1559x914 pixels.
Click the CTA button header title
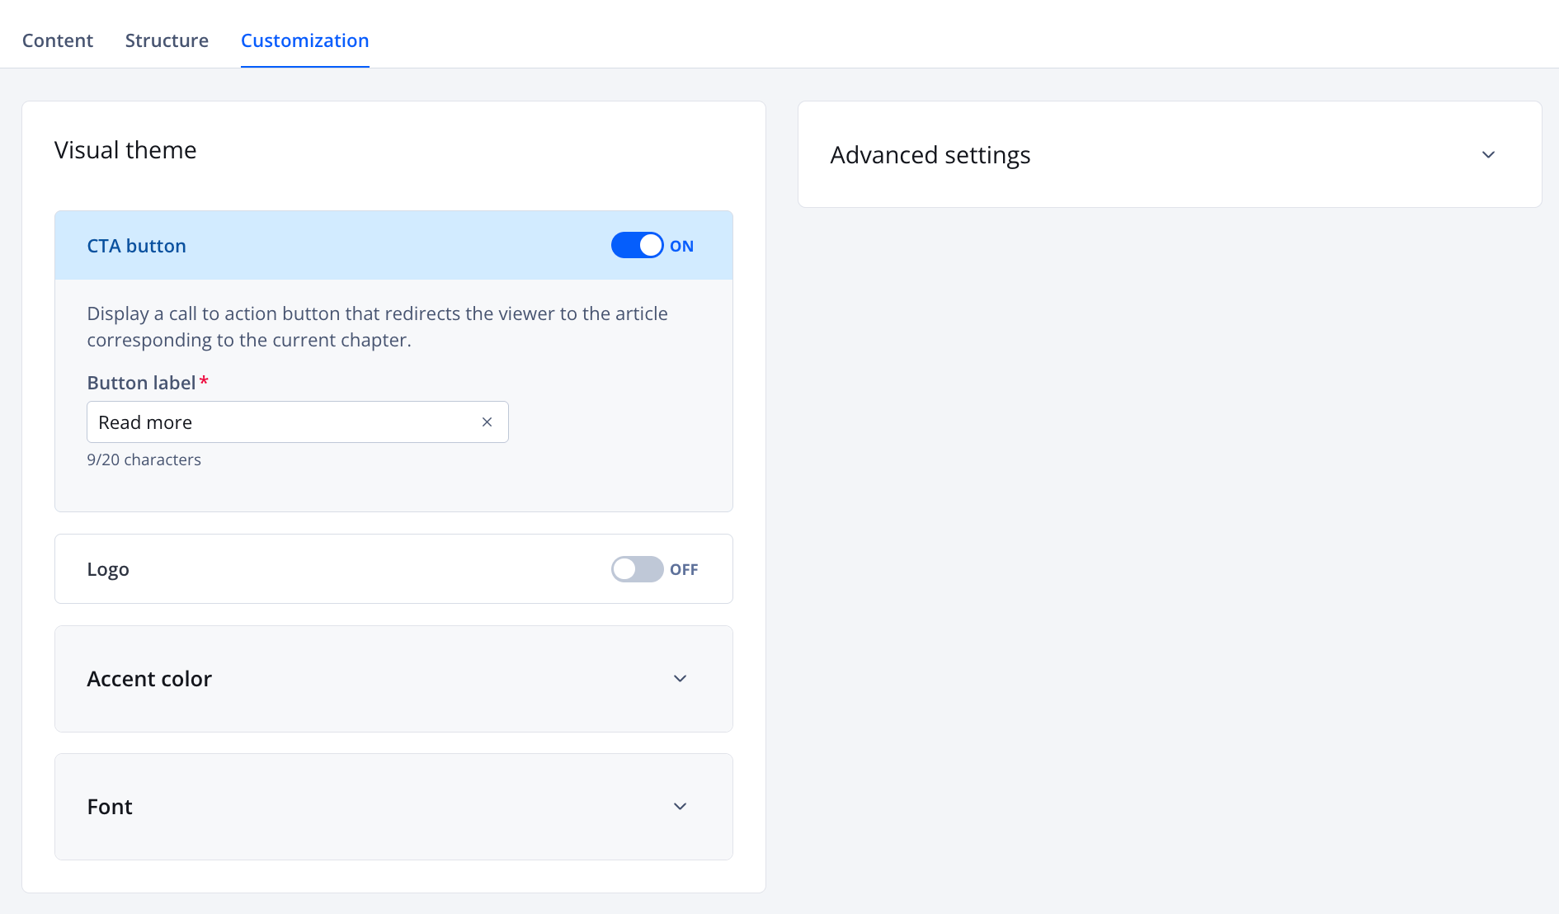click(137, 246)
